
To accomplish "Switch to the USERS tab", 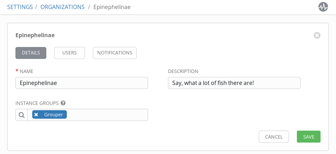I will click(69, 53).
